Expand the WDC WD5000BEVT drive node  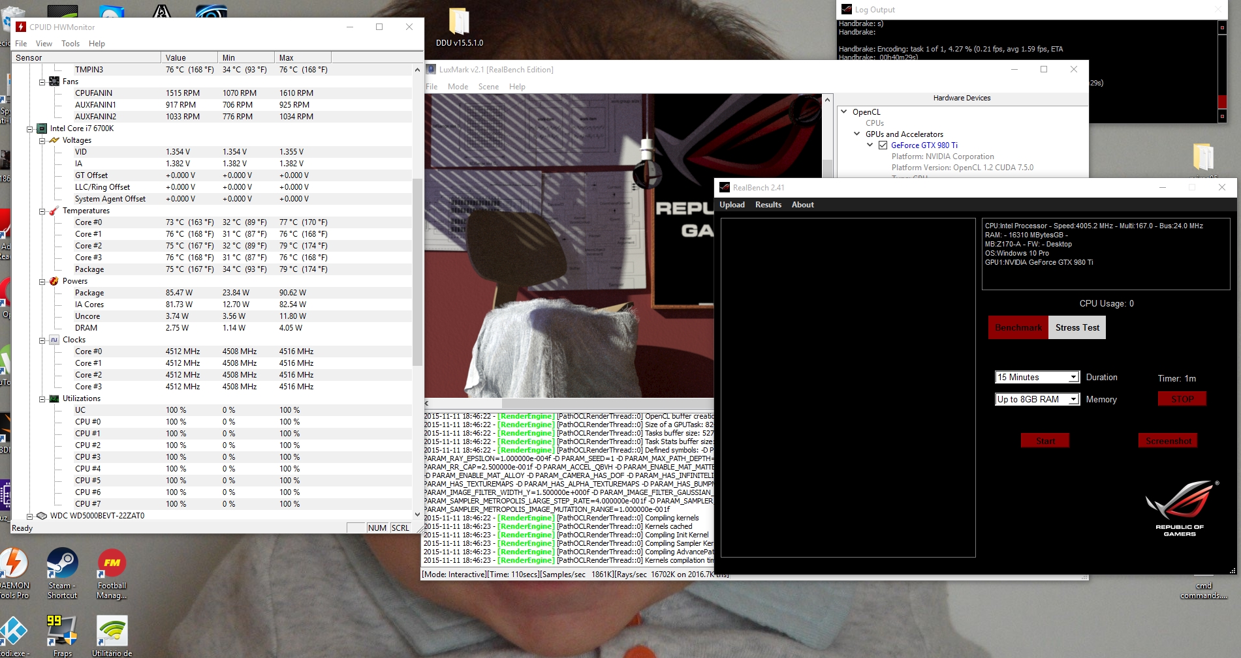click(29, 516)
